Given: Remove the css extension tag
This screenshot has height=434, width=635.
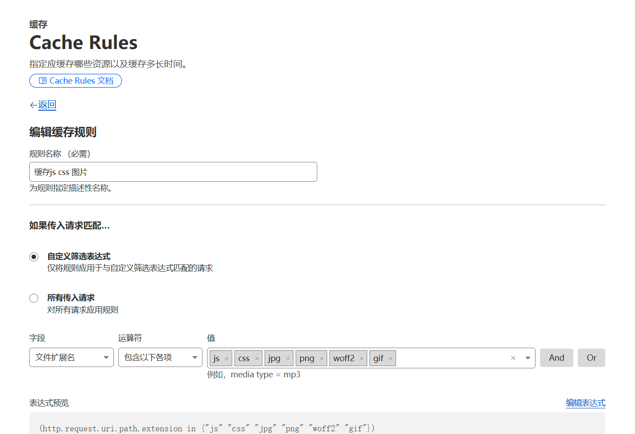Looking at the screenshot, I should [x=257, y=358].
